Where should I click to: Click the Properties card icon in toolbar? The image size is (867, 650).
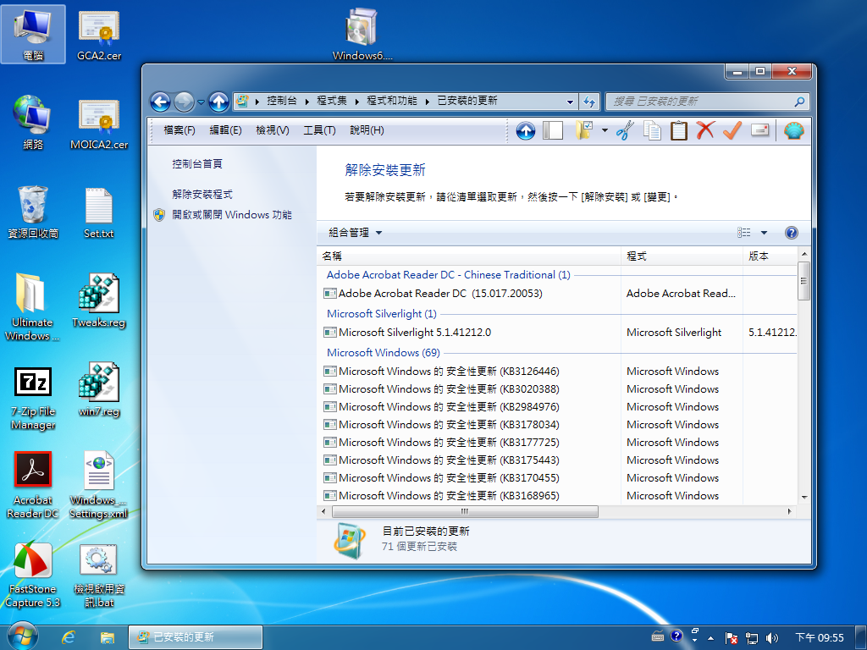click(x=760, y=130)
